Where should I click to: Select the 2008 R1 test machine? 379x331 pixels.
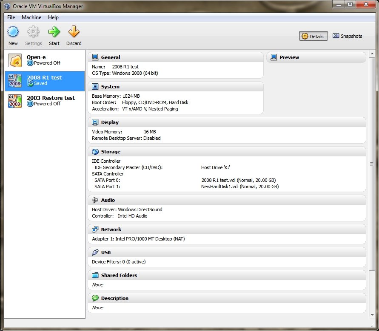[x=45, y=81]
